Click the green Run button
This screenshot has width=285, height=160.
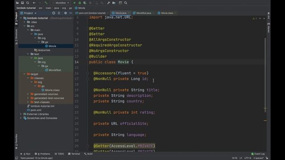point(74,3)
